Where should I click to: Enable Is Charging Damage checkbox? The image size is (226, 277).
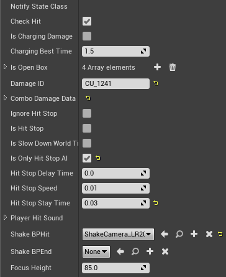coord(87,36)
